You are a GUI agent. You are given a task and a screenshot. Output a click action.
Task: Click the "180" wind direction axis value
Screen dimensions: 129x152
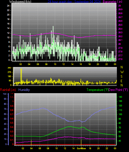(9, 76)
